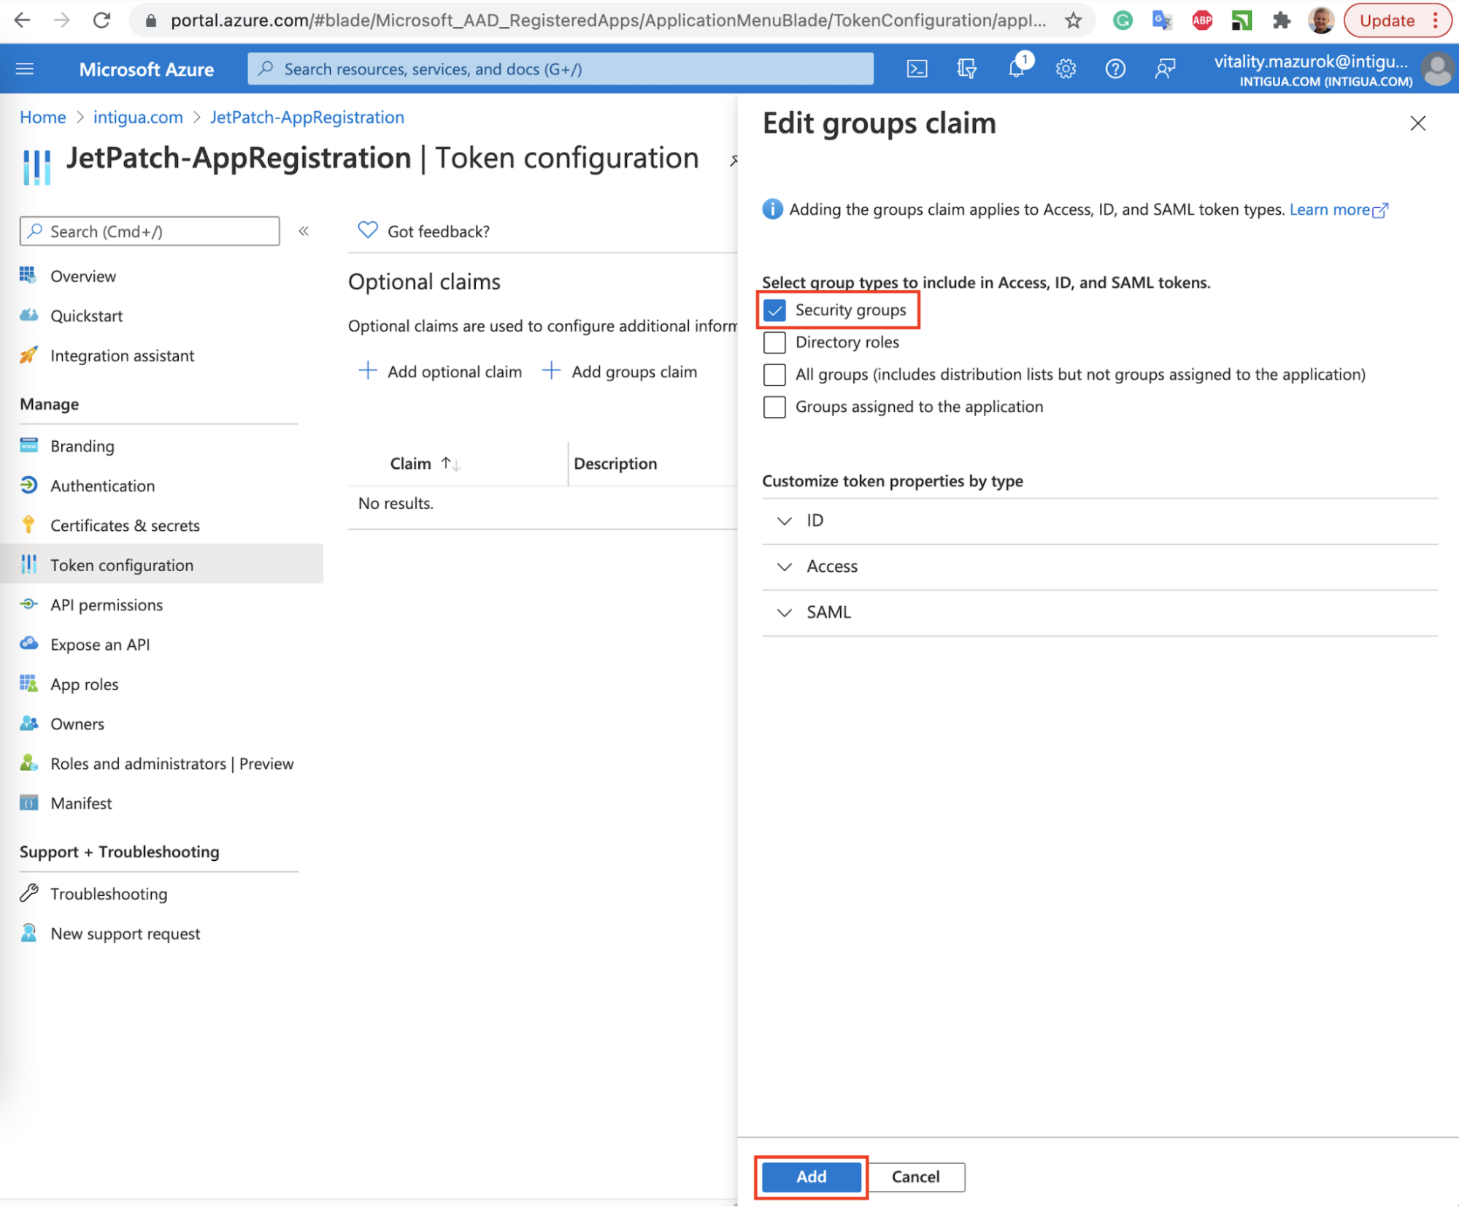Viewport: 1459px width, 1207px height.
Task: Open the hamburger portal menu
Action: [25, 69]
